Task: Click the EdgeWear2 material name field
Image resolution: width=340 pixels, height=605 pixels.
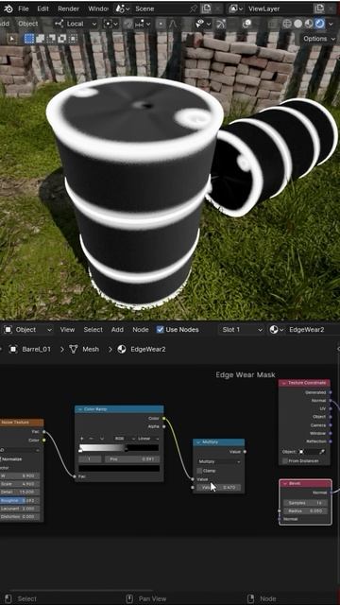Action: pos(313,330)
